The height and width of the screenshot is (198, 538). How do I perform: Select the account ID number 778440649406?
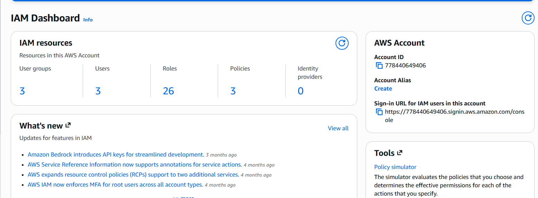tap(405, 65)
